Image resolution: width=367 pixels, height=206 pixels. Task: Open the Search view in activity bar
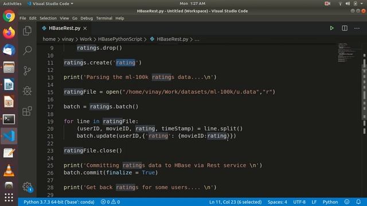click(x=27, y=50)
